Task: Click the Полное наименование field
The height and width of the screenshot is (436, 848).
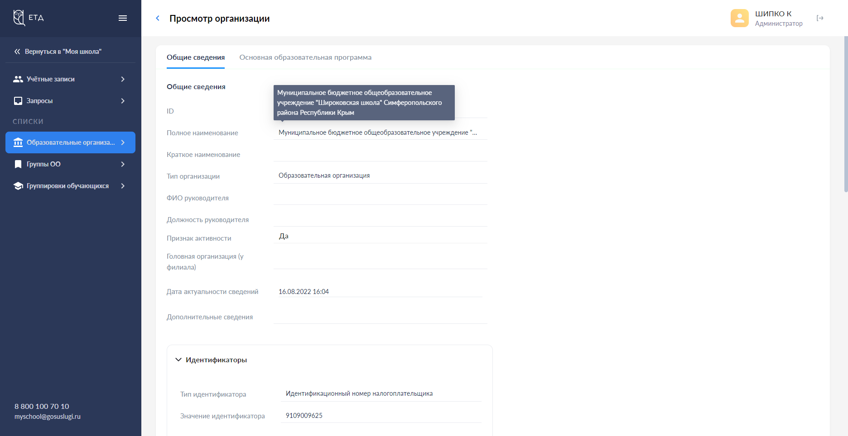Action: [380, 133]
